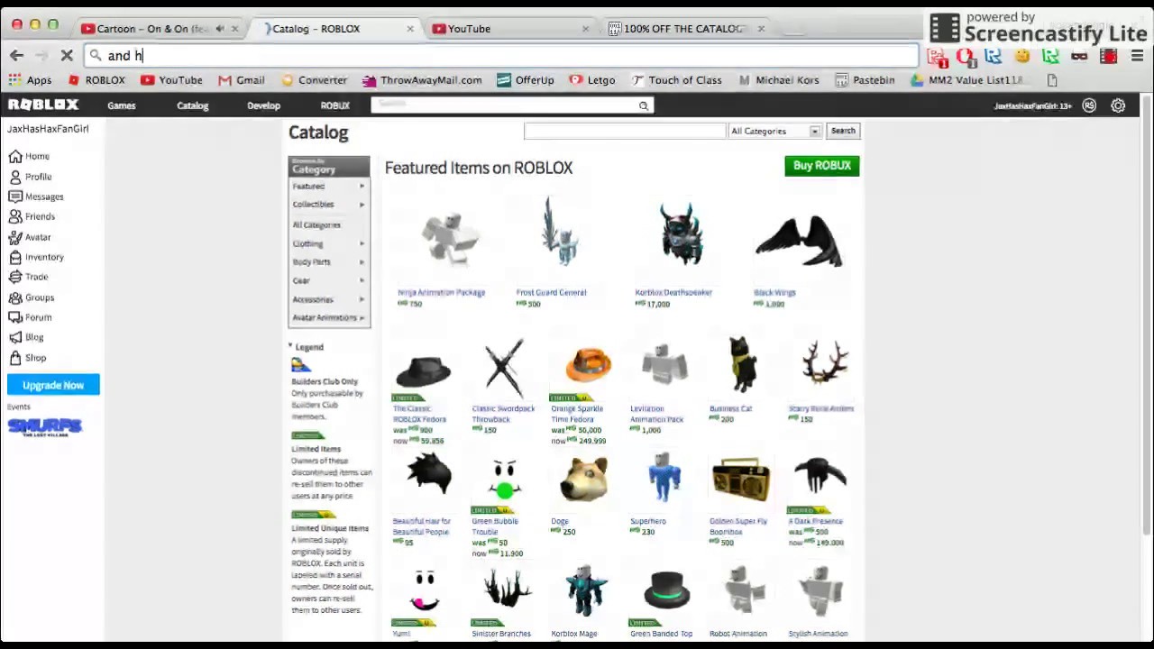Open the Friends sidebar icon
The height and width of the screenshot is (649, 1154).
click(x=15, y=216)
